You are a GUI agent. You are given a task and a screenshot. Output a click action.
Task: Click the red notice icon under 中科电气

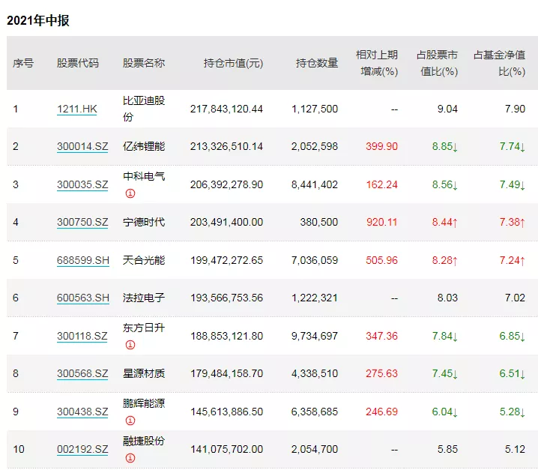point(130,193)
